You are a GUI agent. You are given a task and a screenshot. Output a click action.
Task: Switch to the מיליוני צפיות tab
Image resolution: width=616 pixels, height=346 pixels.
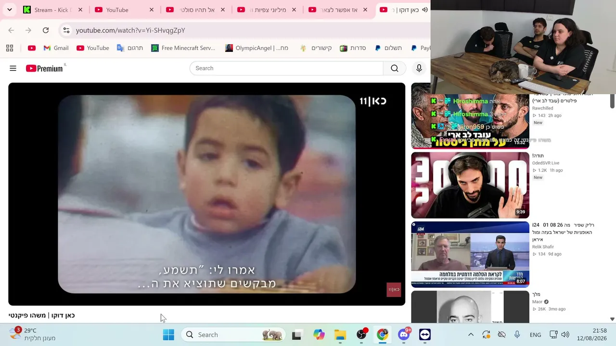[267, 10]
